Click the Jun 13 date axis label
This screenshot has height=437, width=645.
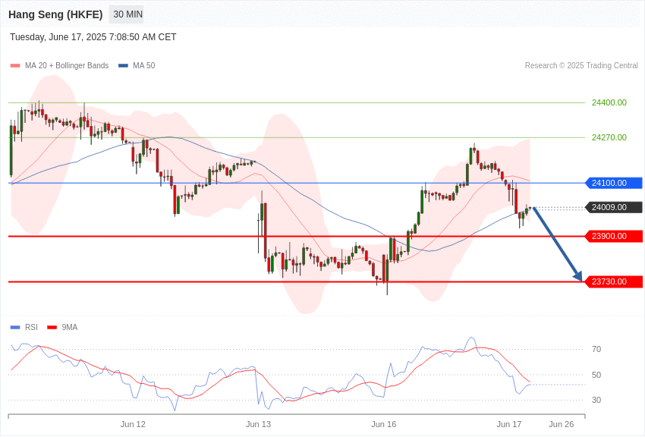258,424
